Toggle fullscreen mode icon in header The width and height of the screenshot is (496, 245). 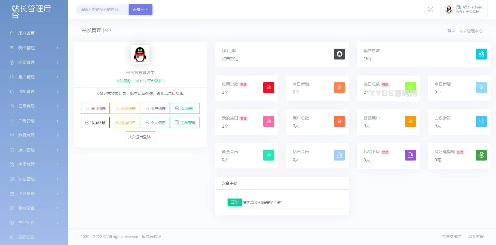click(x=430, y=9)
